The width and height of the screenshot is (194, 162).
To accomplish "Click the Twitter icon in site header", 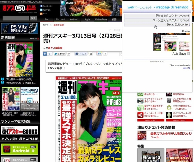I will (41, 10).
